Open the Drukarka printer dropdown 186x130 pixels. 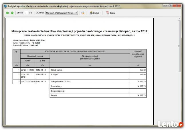[x=62, y=13]
